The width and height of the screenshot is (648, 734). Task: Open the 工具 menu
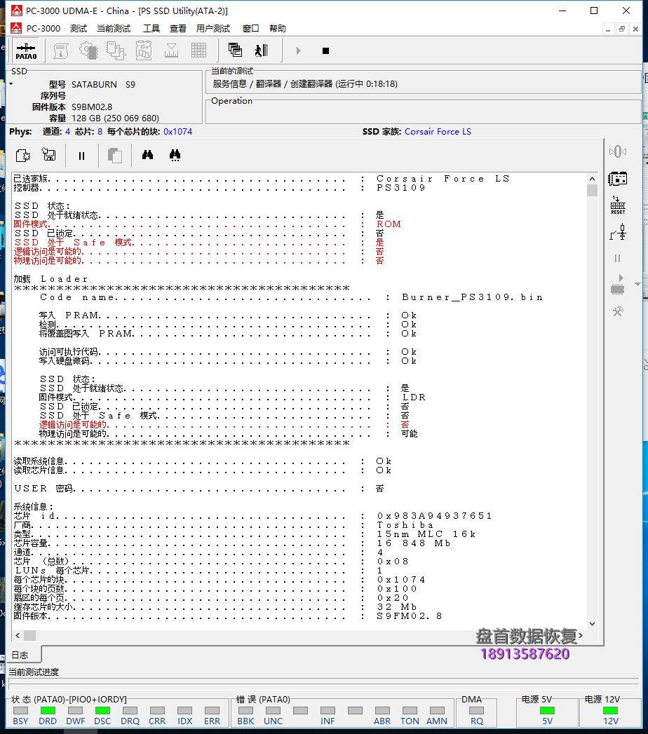pos(151,29)
